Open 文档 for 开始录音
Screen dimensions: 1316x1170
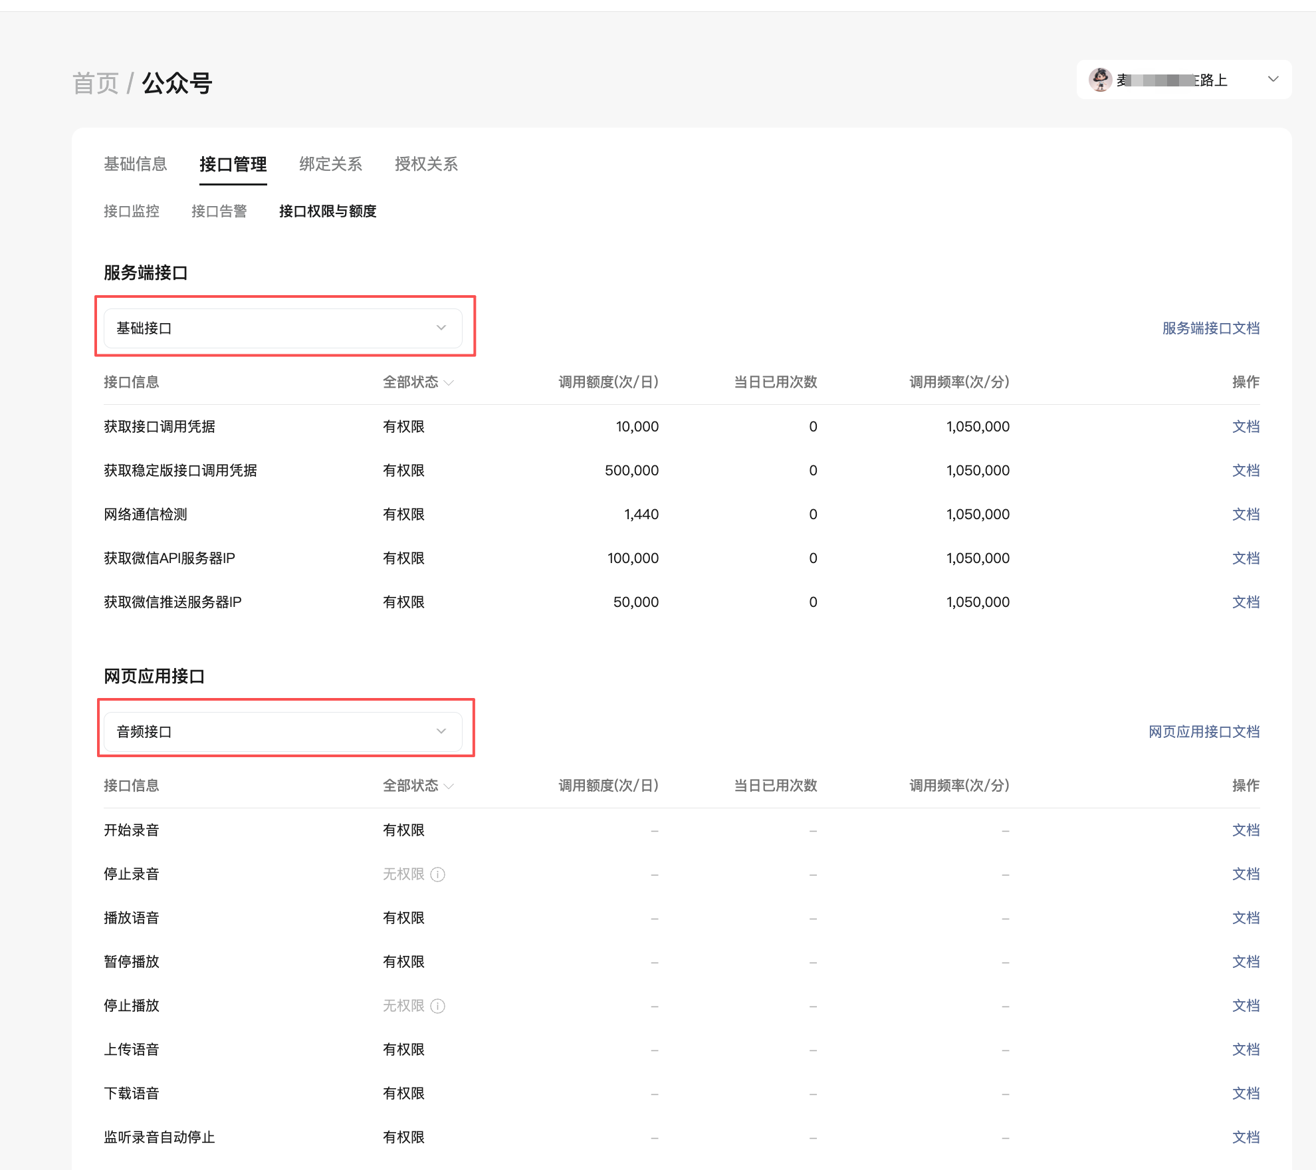coord(1246,830)
